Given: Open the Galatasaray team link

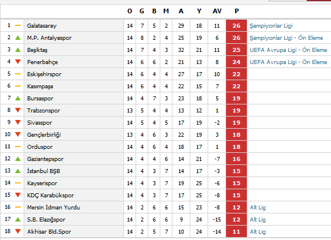Looking at the screenshot, I should pyautogui.click(x=42, y=26).
